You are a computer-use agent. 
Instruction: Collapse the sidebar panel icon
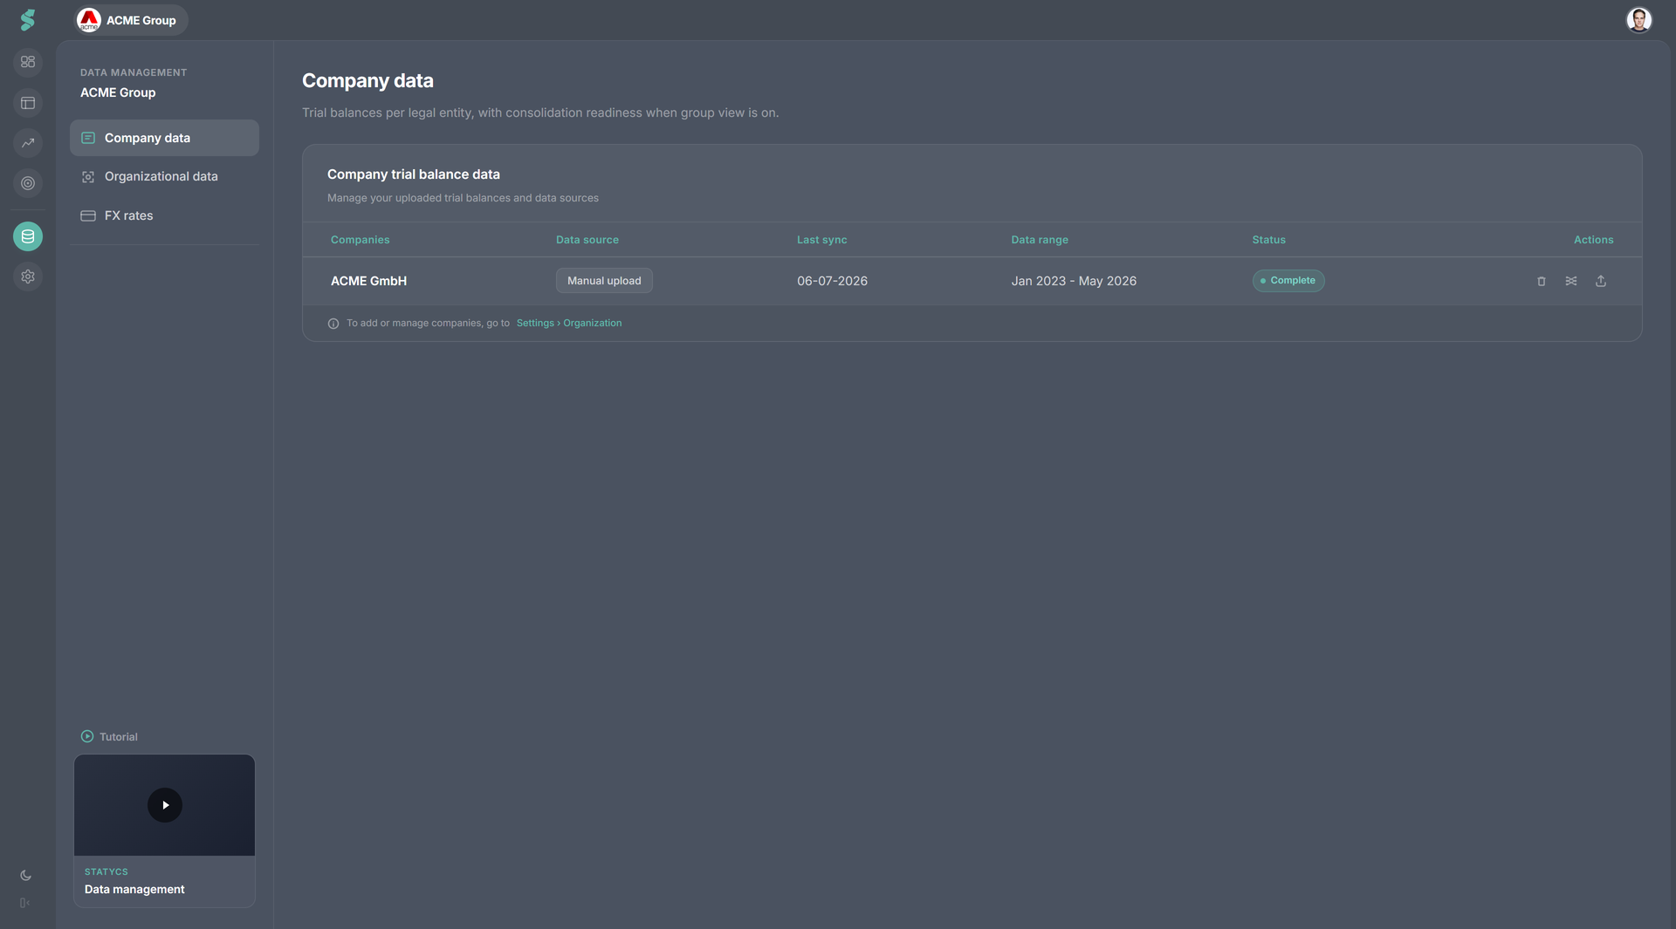tap(24, 903)
